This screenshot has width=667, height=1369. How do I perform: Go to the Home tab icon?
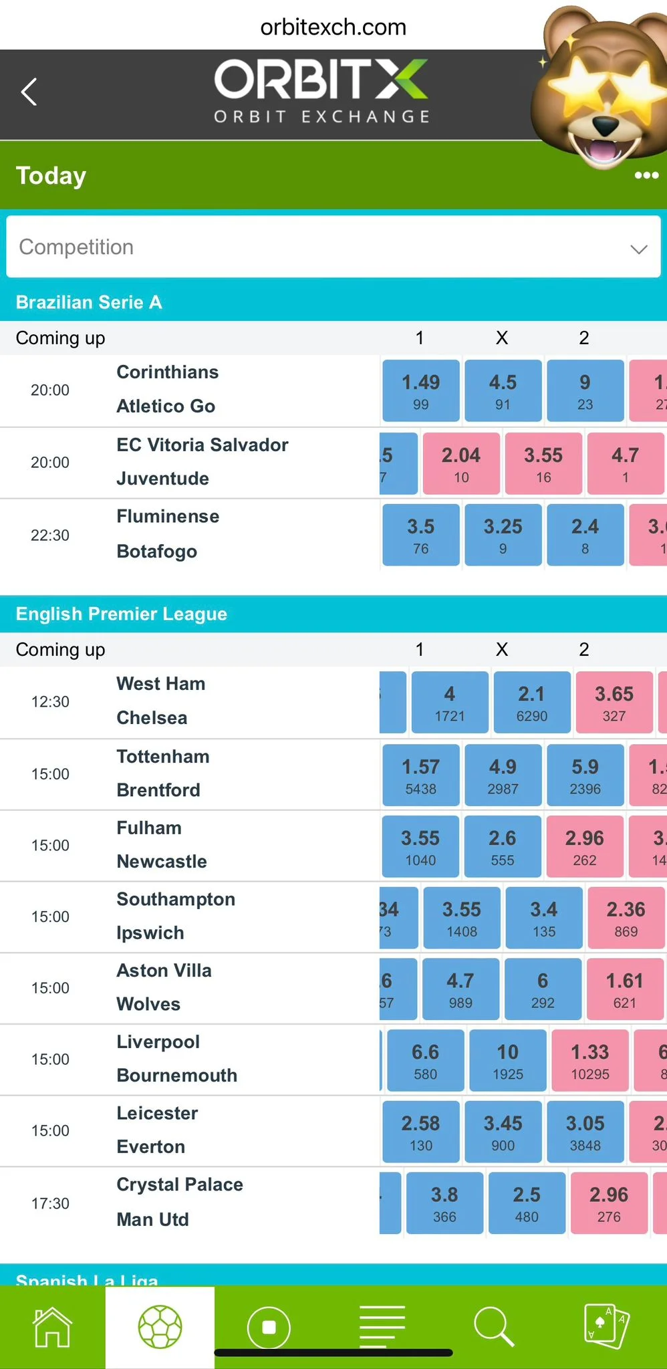click(52, 1327)
